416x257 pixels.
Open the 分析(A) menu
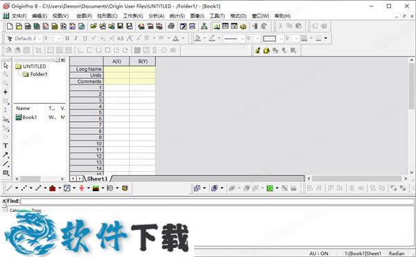click(156, 16)
